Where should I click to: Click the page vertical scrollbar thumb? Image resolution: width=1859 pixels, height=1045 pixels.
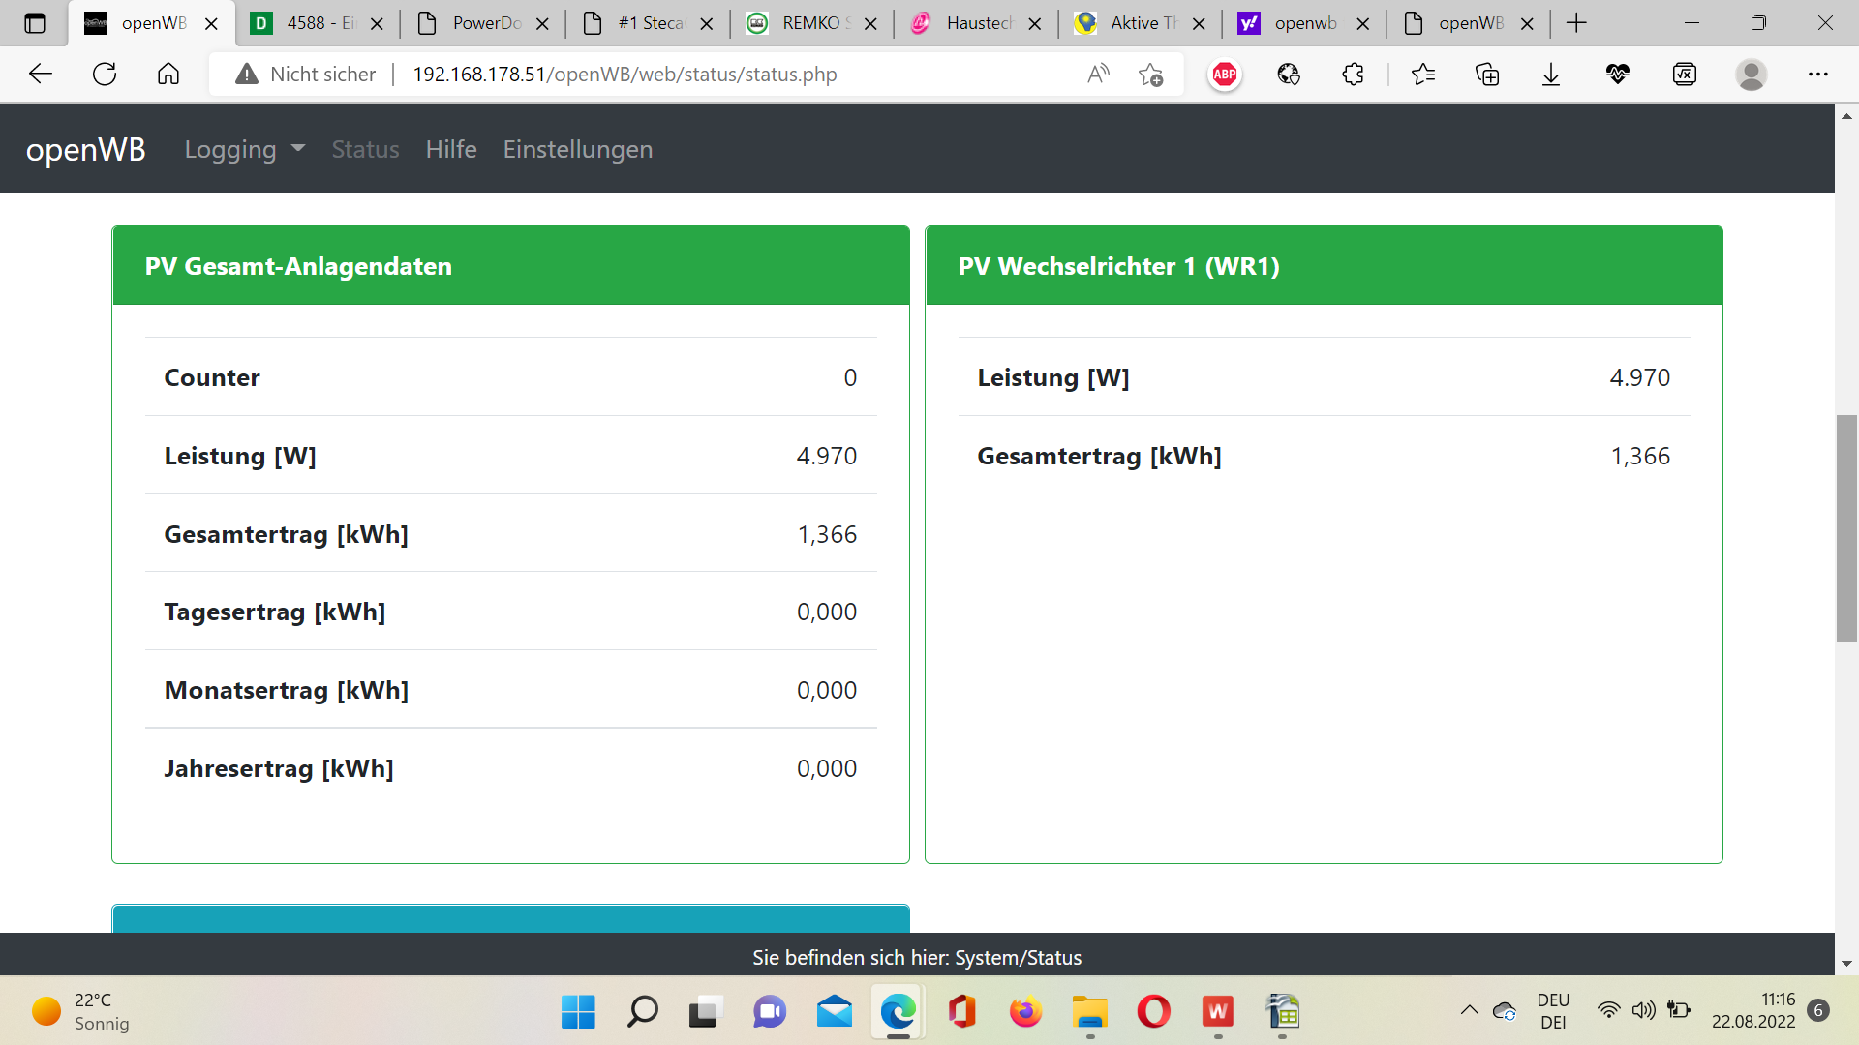coord(1846,527)
